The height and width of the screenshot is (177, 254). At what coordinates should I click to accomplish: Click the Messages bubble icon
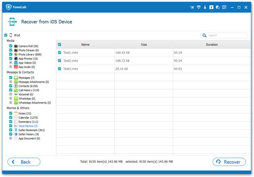pyautogui.click(x=16, y=78)
